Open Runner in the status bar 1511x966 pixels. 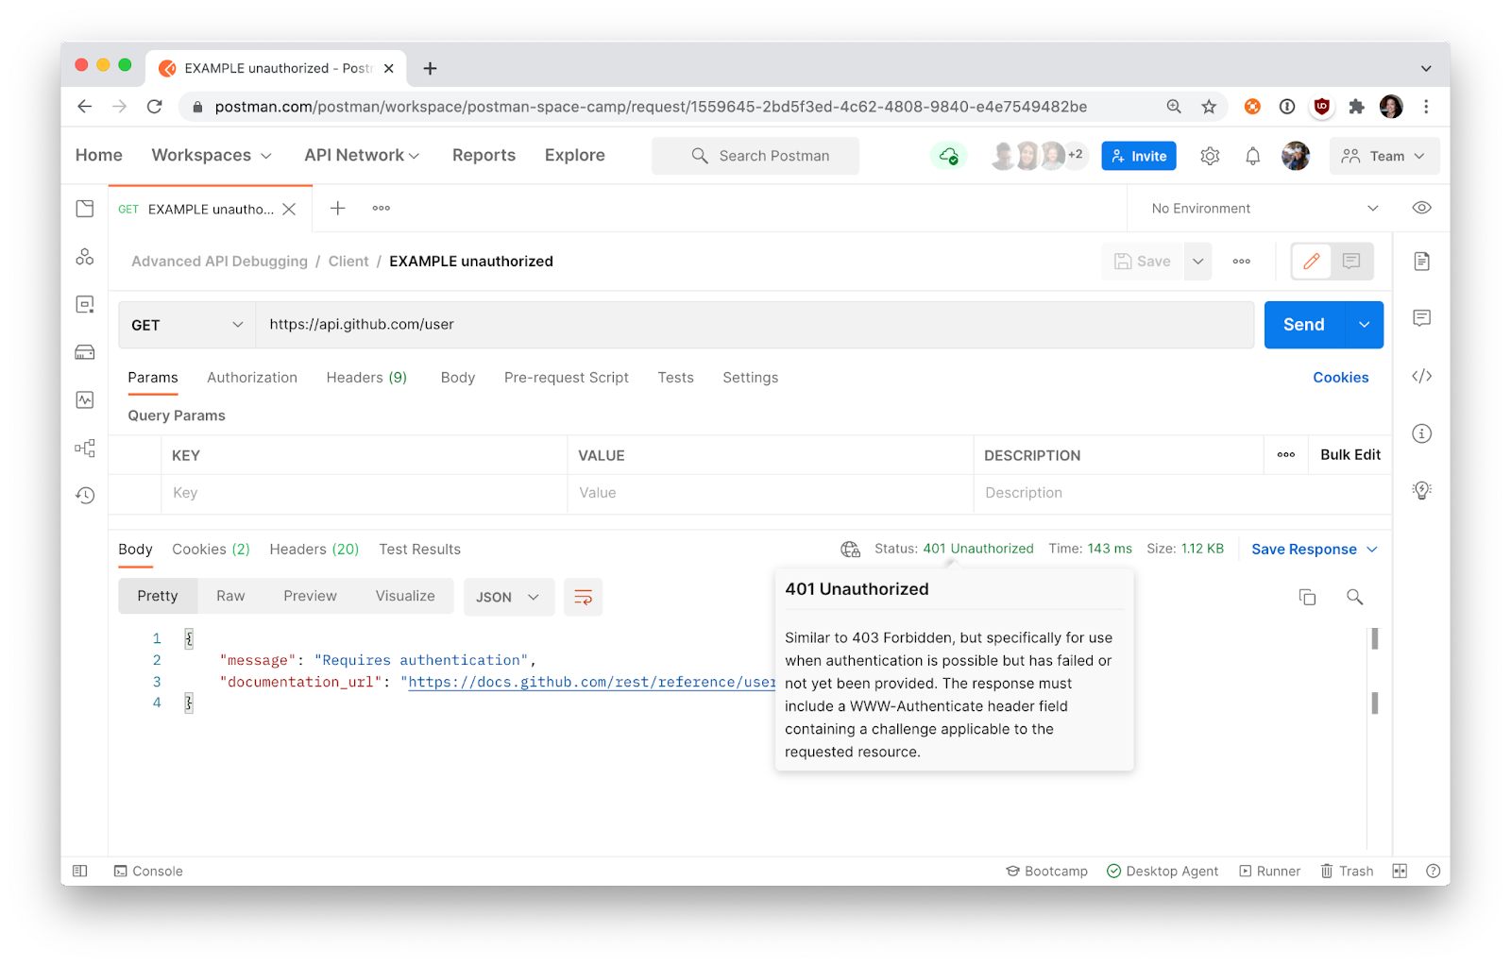pos(1269,871)
